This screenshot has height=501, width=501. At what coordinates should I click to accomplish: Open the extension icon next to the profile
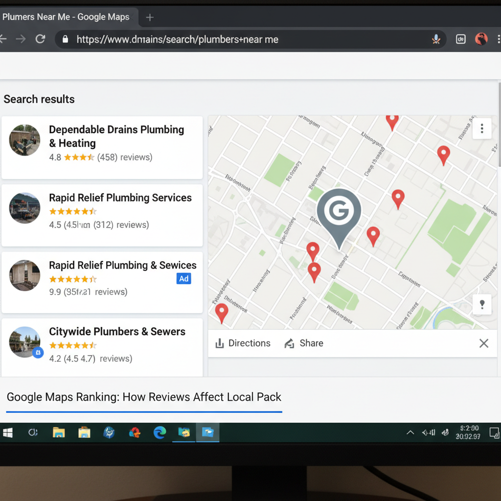[460, 39]
